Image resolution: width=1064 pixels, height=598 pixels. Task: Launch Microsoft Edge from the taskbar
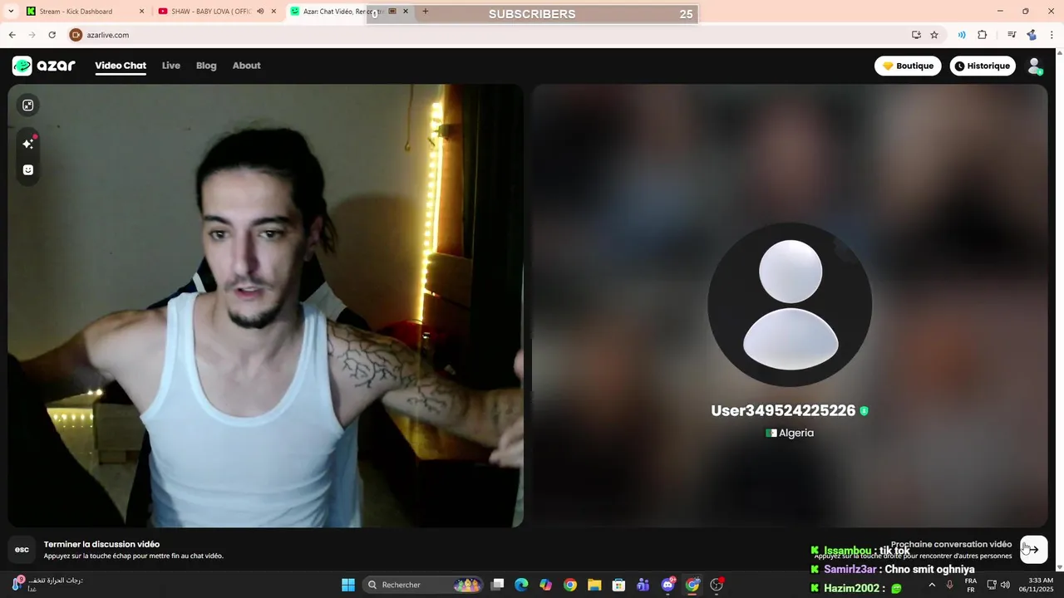click(521, 585)
